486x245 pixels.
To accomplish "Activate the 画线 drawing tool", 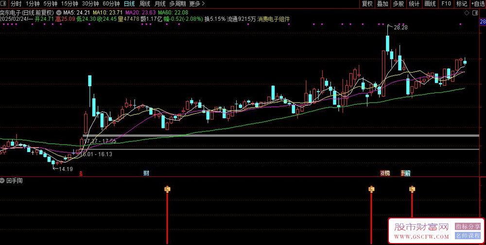I will tap(430, 4).
